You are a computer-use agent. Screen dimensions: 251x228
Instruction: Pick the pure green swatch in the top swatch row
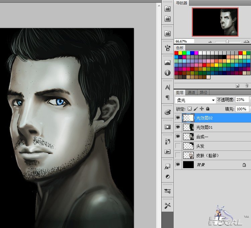coord(184,53)
